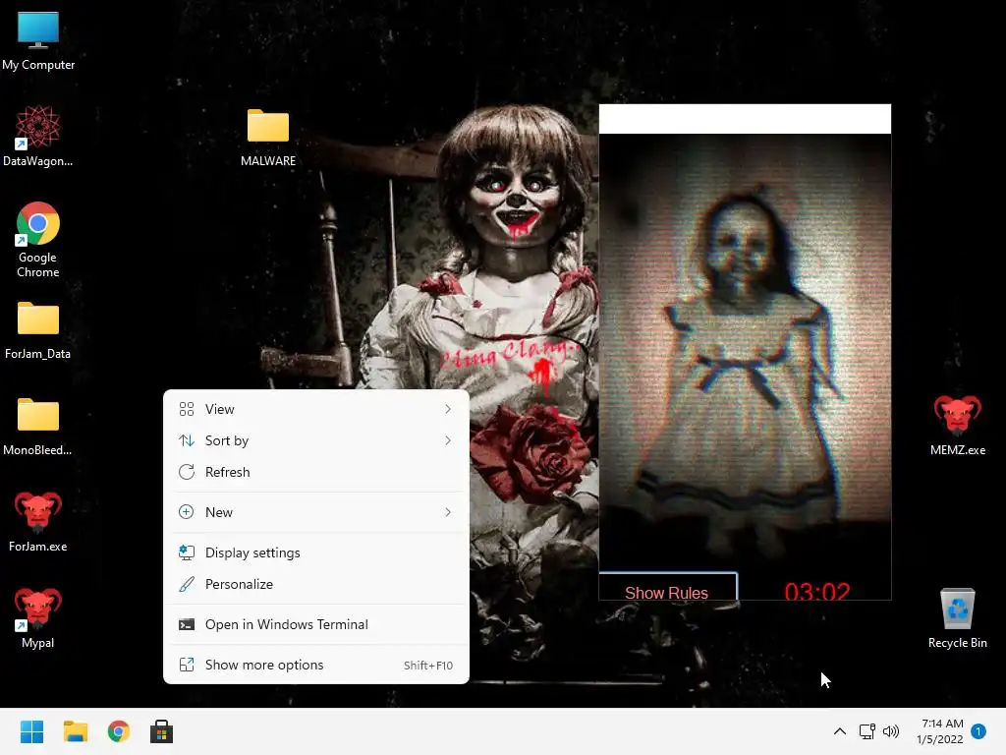1006x755 pixels.
Task: Expand the Sort by submenu
Action: [x=316, y=440]
